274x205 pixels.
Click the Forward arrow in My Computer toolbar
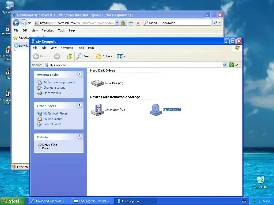tap(57, 56)
